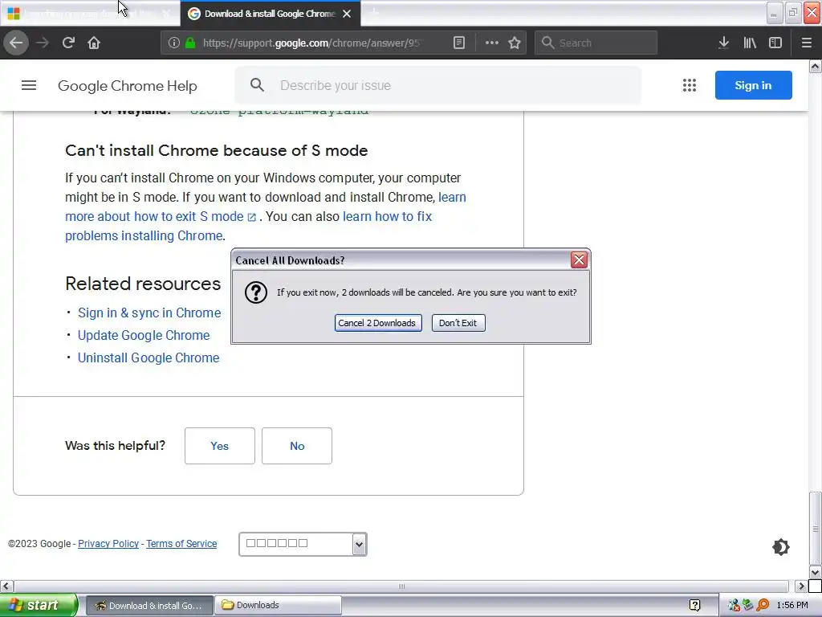This screenshot has width=822, height=617.
Task: Open learn more about exiting S mode link
Action: pyautogui.click(x=161, y=216)
